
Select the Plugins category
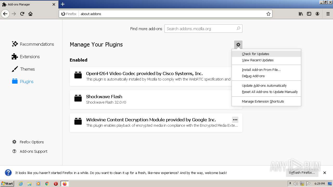coord(23,82)
